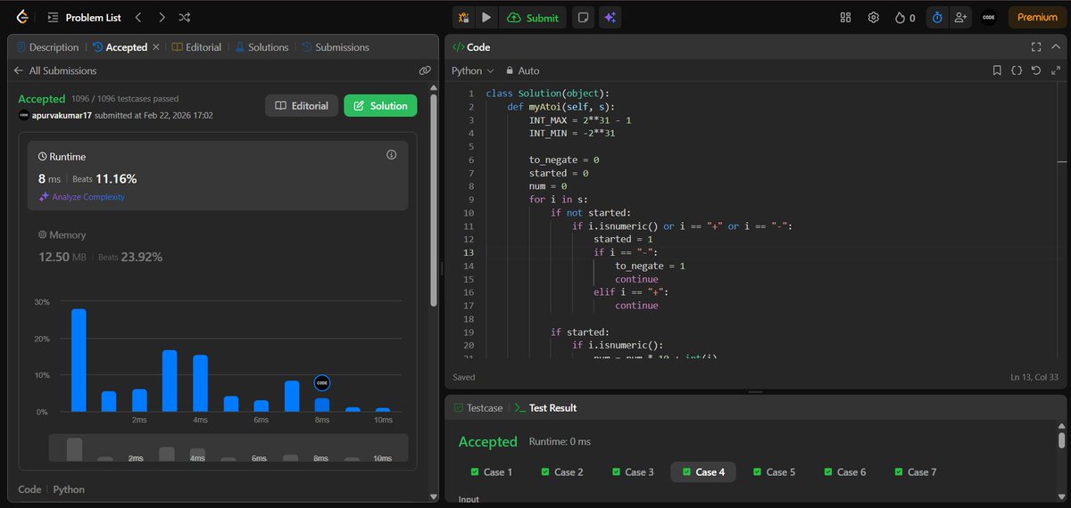The image size is (1071, 508).
Task: Copy submission link chain icon
Action: [x=425, y=70]
